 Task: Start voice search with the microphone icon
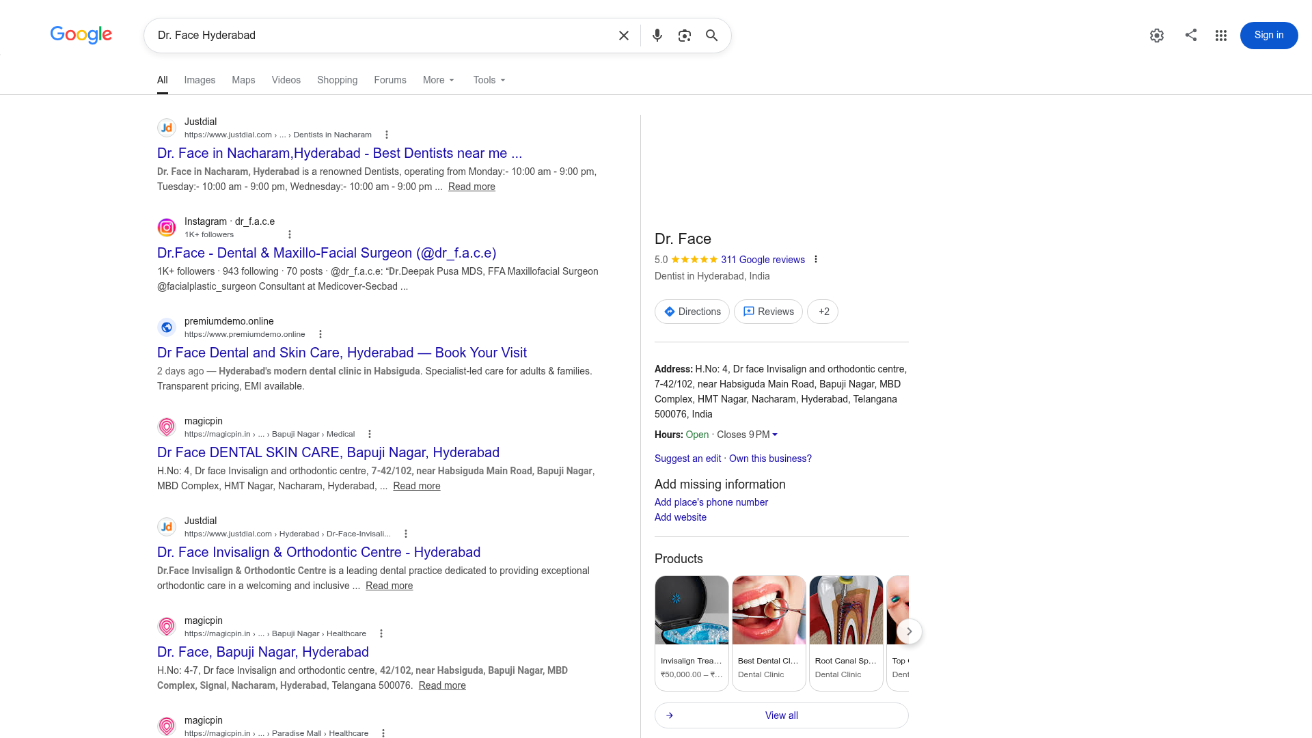click(x=657, y=36)
